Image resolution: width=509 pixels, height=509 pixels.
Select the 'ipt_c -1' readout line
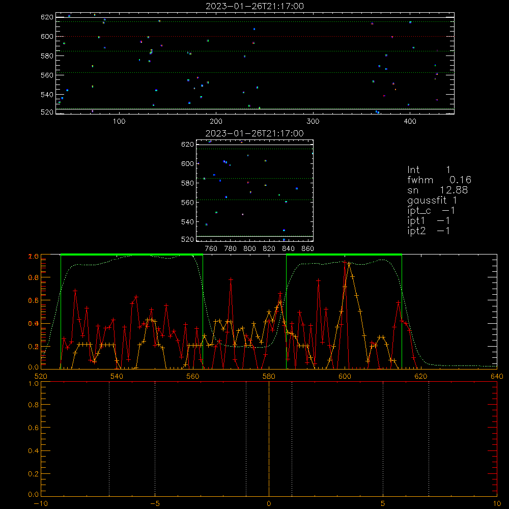tap(431, 211)
